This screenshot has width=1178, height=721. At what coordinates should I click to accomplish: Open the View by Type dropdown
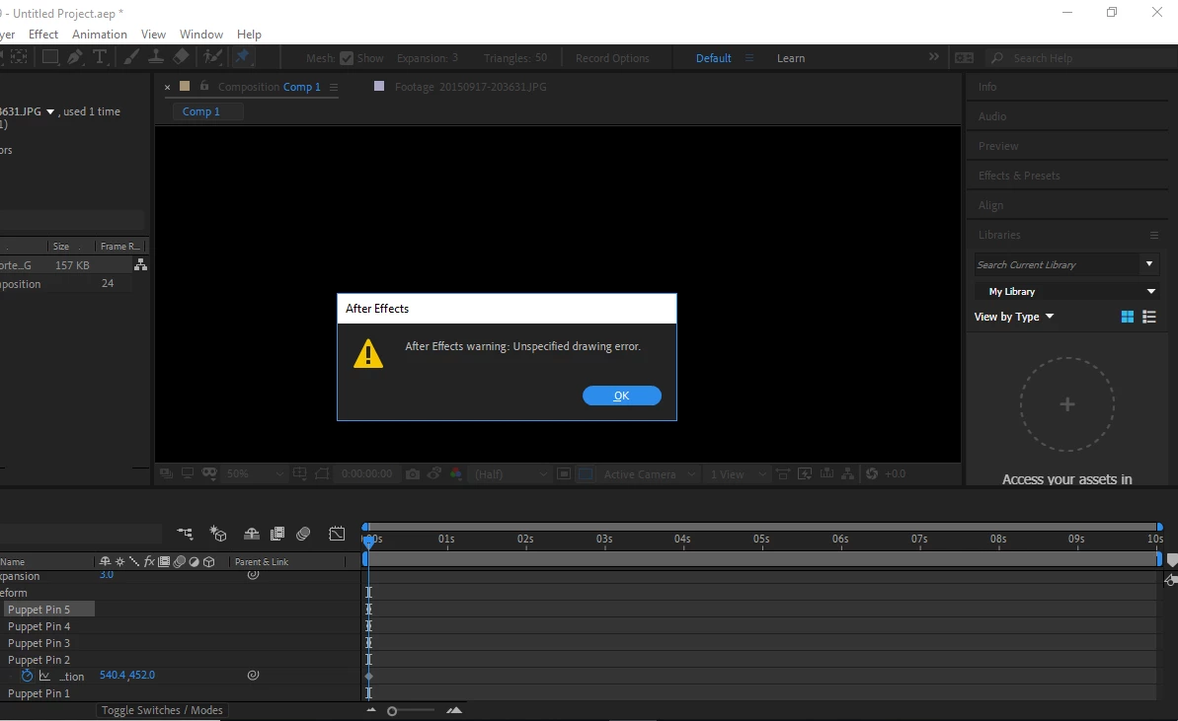[x=1014, y=317]
